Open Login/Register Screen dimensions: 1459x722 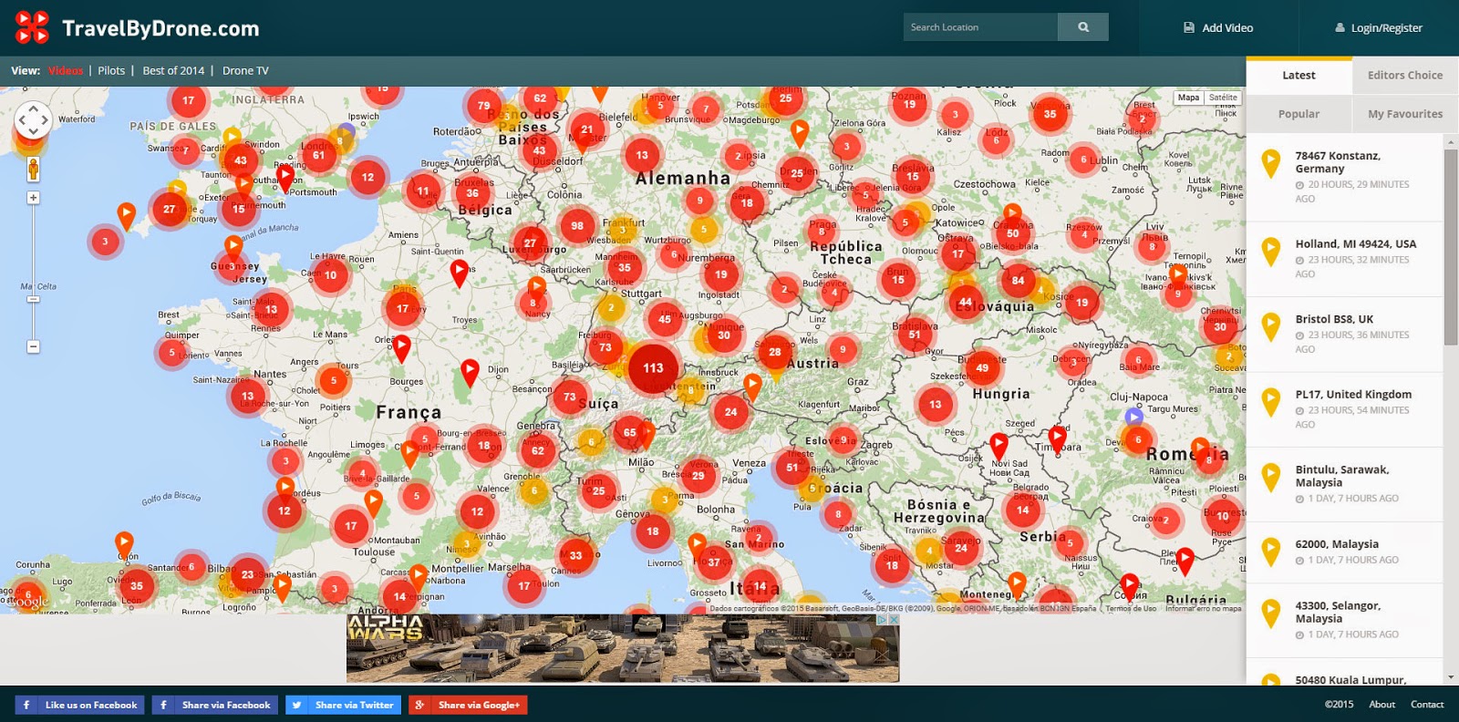coord(1379,28)
